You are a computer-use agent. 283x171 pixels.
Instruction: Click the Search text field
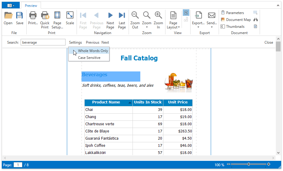(43, 42)
